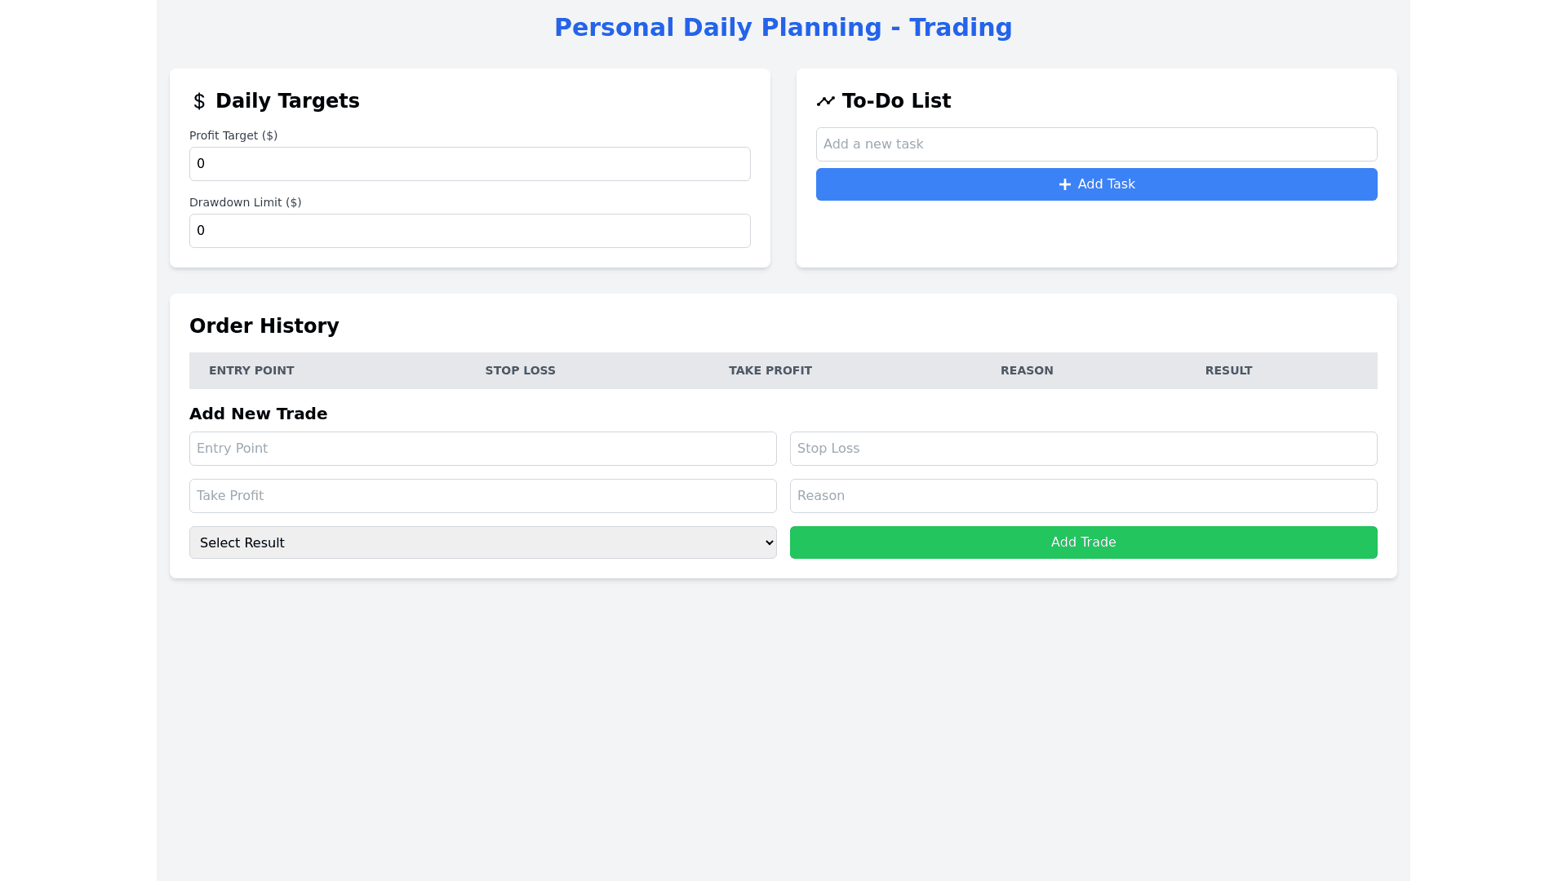Click the TAKE PROFIT column header
Image resolution: width=1567 pixels, height=881 pixels.
(x=770, y=370)
